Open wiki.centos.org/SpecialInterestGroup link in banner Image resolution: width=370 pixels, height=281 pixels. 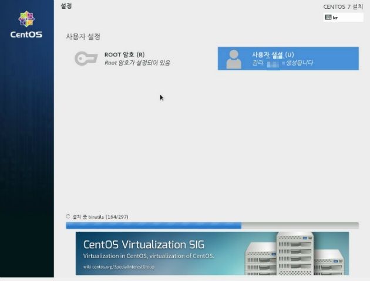pyautogui.click(x=119, y=267)
